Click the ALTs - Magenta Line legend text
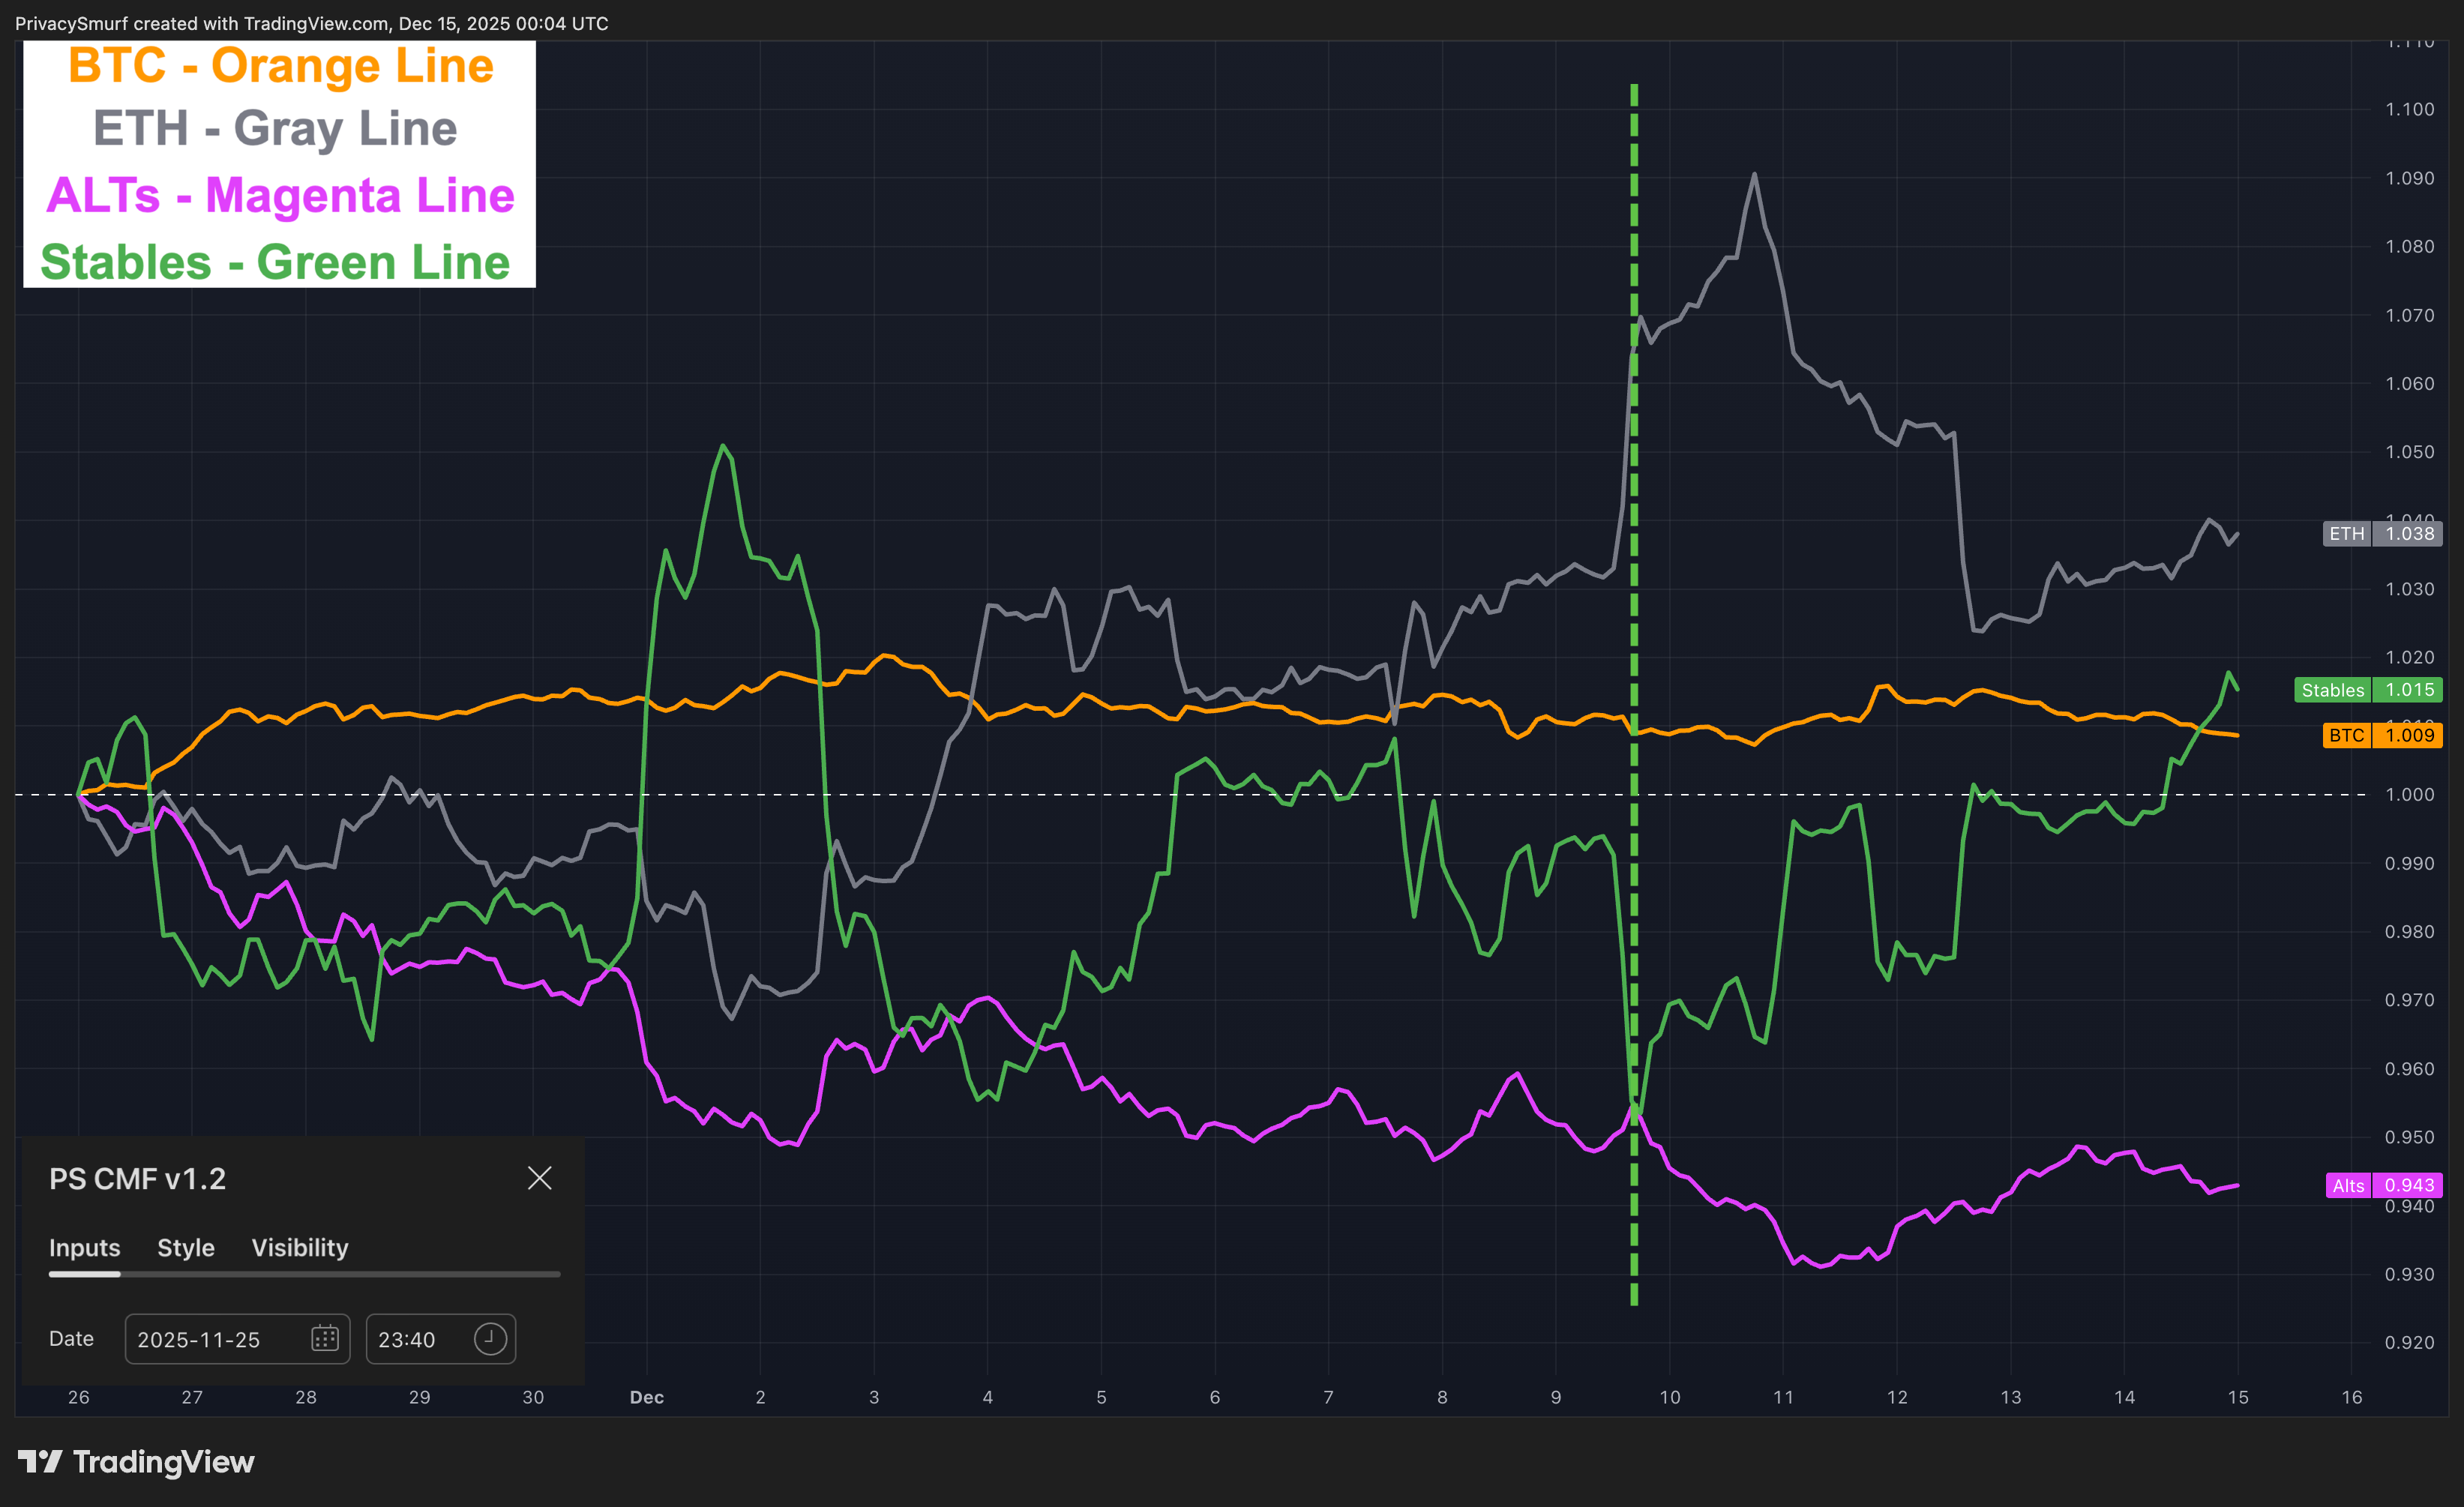 coord(280,195)
